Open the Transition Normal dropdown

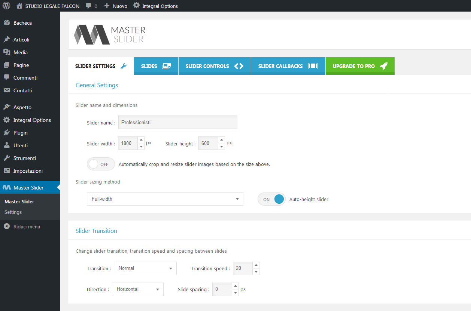145,268
